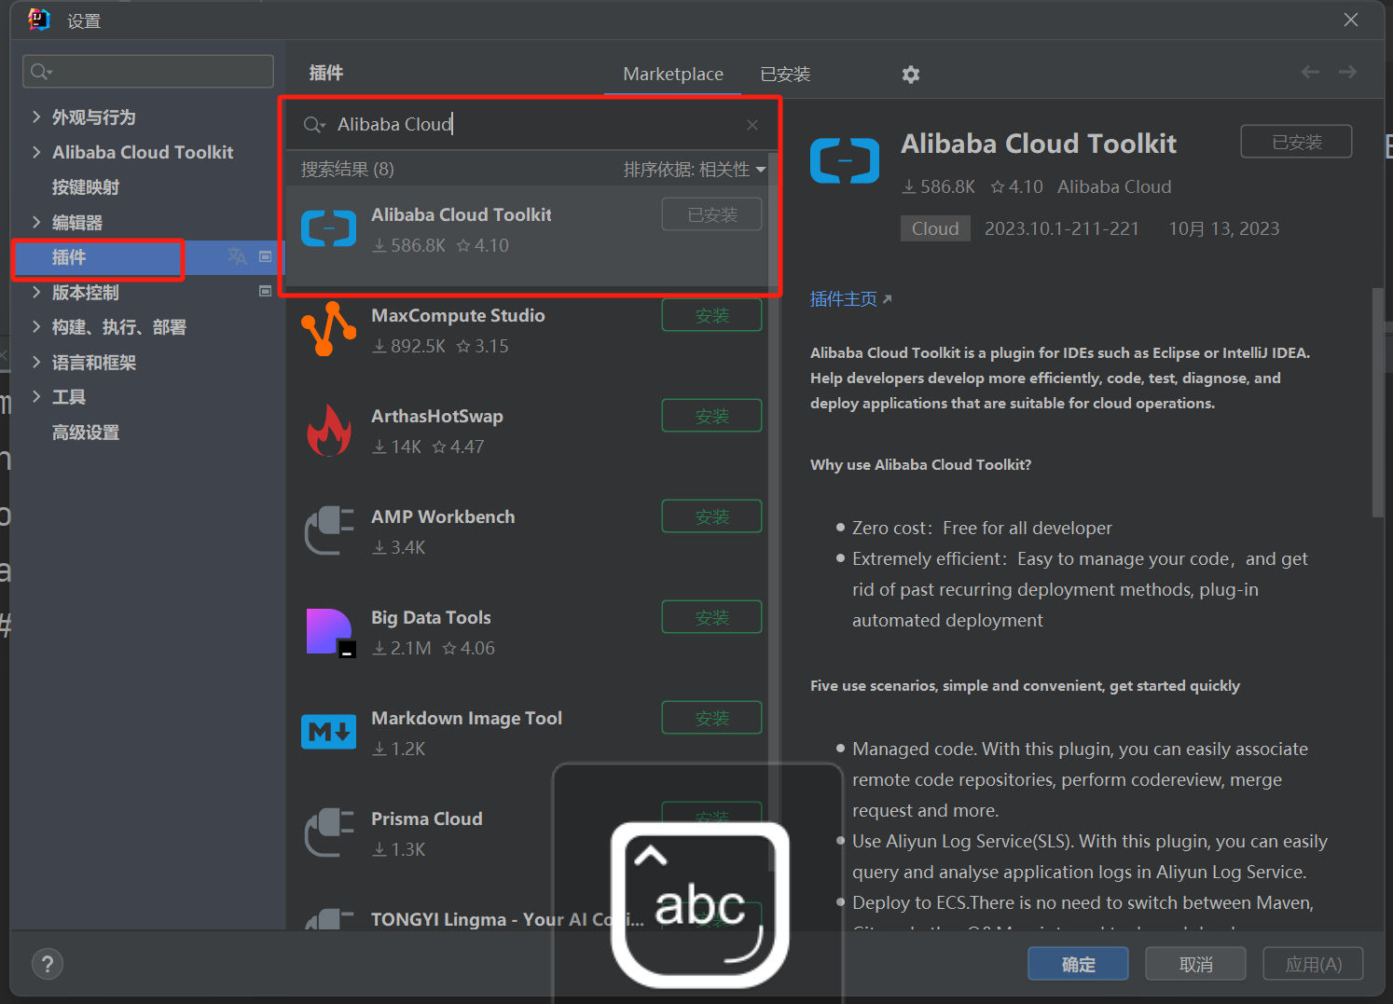Switch to the 已安装 tab
Viewport: 1393px width, 1004px height.
click(784, 74)
